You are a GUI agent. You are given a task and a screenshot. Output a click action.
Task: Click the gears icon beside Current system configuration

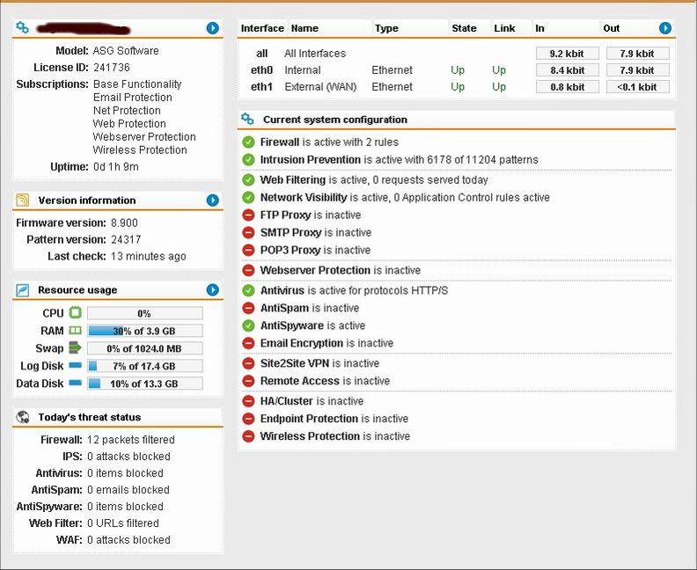(247, 119)
